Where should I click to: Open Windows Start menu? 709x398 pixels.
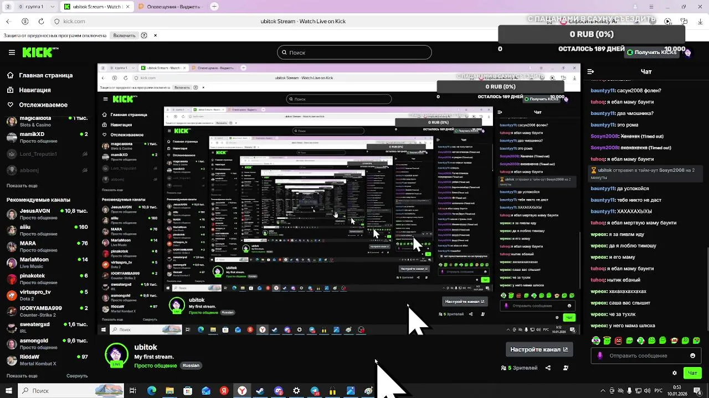pyautogui.click(x=8, y=391)
